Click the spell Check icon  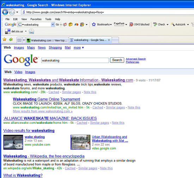(x=155, y=24)
